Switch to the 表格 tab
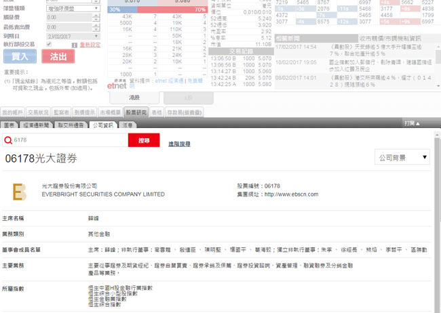The image size is (441, 313). pos(157,112)
